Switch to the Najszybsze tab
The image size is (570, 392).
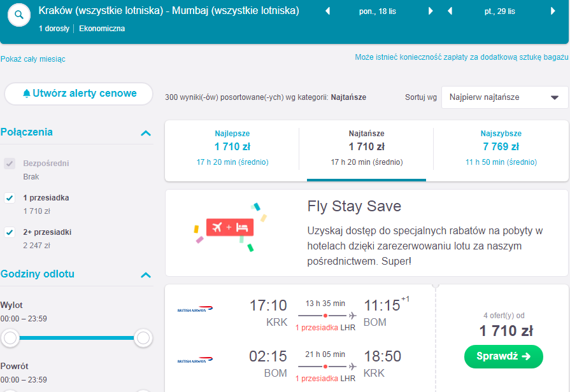tap(501, 148)
